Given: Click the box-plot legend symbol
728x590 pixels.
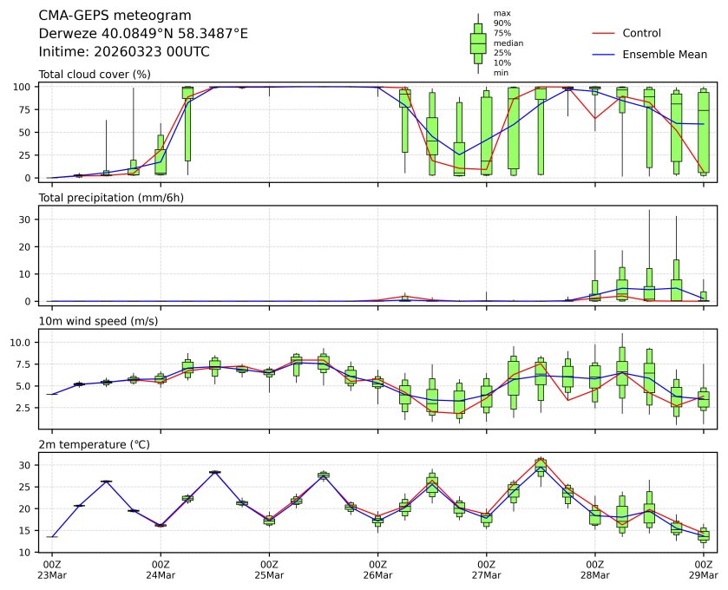Looking at the screenshot, I should point(477,43).
